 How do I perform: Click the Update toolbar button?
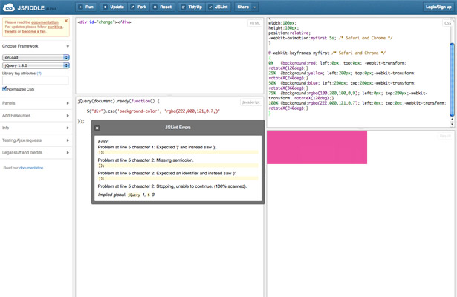114,7
